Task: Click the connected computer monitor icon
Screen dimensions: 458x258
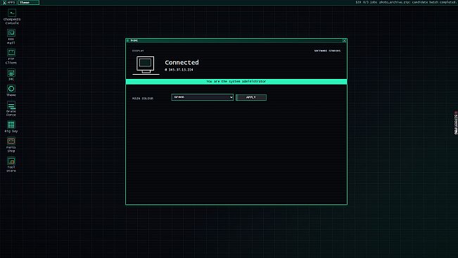Action: click(x=146, y=65)
